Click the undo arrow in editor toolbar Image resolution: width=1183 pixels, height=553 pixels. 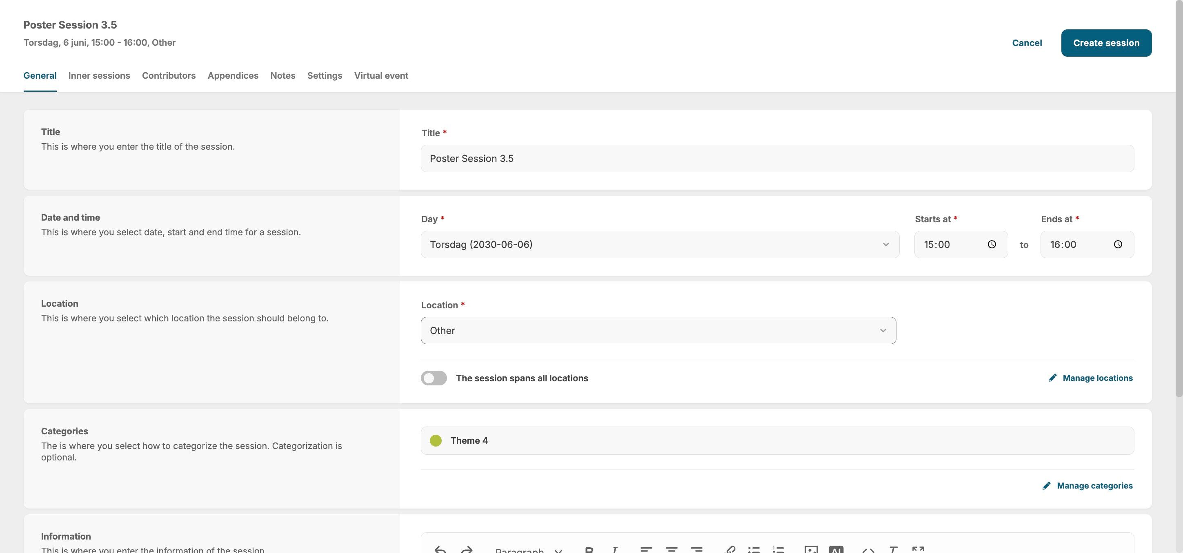coord(440,549)
